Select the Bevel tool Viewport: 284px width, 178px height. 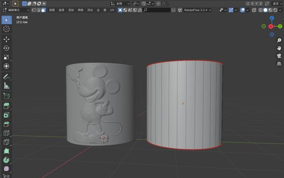(7, 124)
